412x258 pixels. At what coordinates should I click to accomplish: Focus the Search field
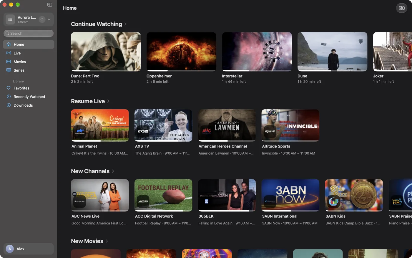[29, 33]
